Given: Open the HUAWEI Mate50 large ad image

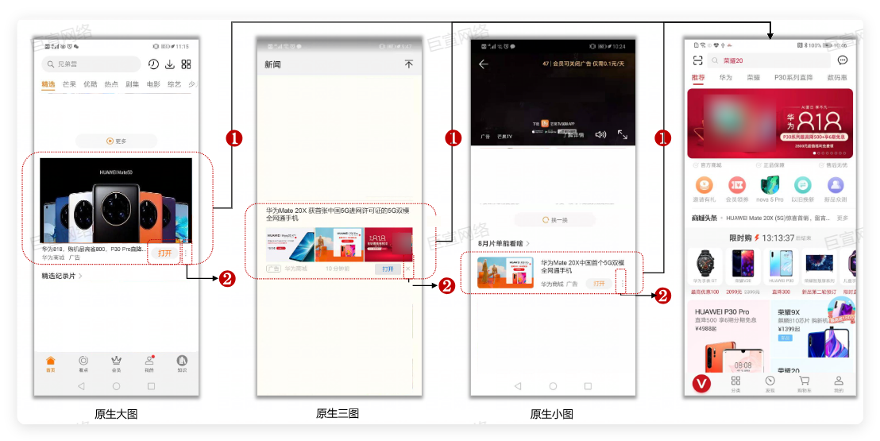Looking at the screenshot, I should 116,200.
